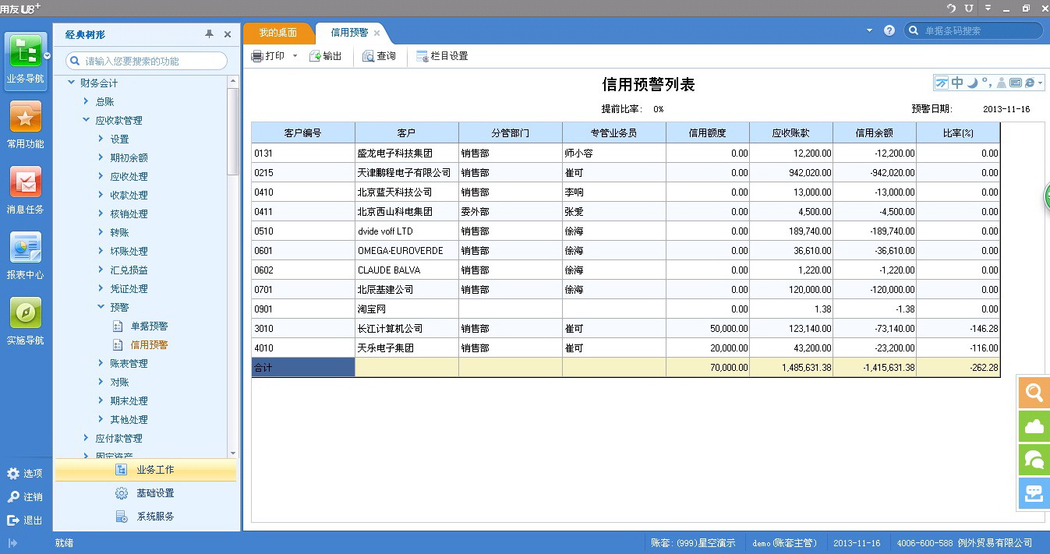Click the IME moon icon
The width and height of the screenshot is (1050, 554).
972,83
